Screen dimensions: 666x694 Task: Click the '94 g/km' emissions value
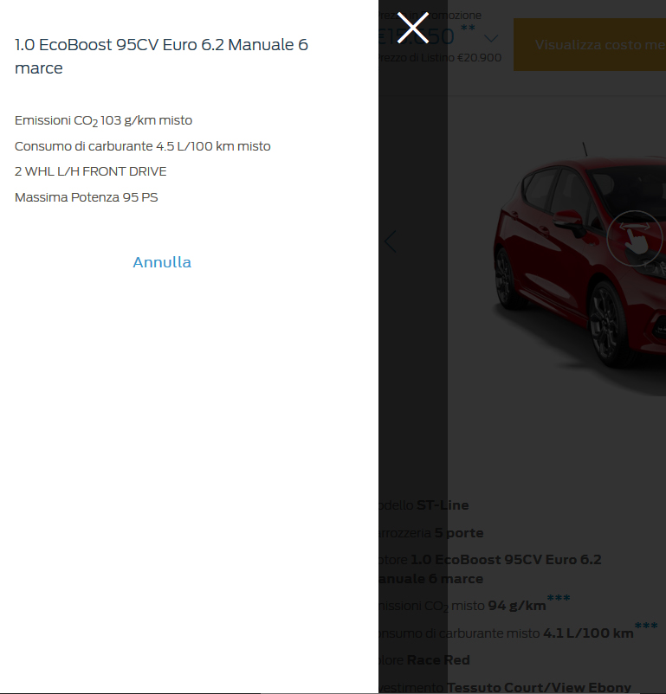517,605
